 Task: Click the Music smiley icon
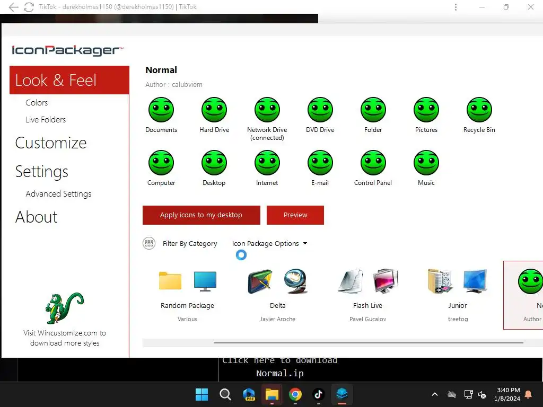point(426,163)
